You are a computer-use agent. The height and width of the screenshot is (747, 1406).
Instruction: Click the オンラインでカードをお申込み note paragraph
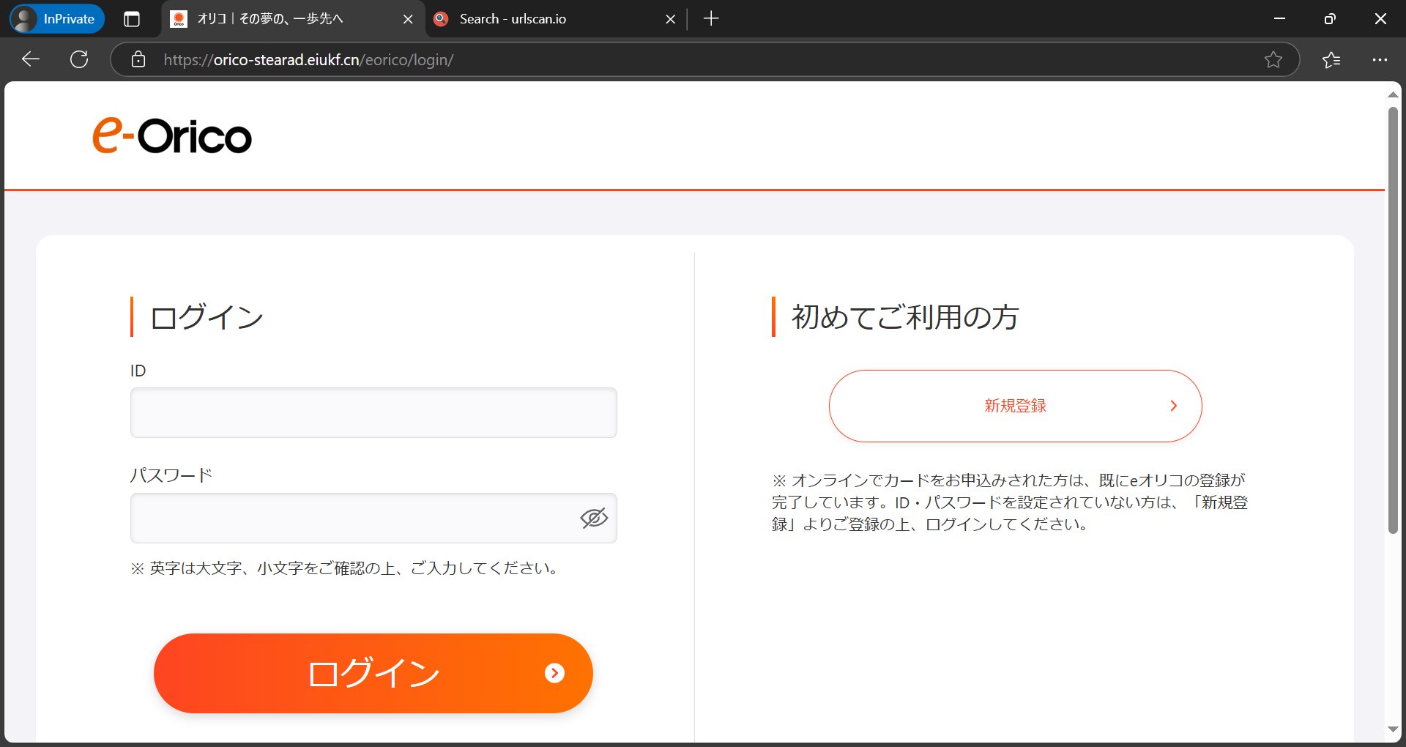pyautogui.click(x=1010, y=502)
